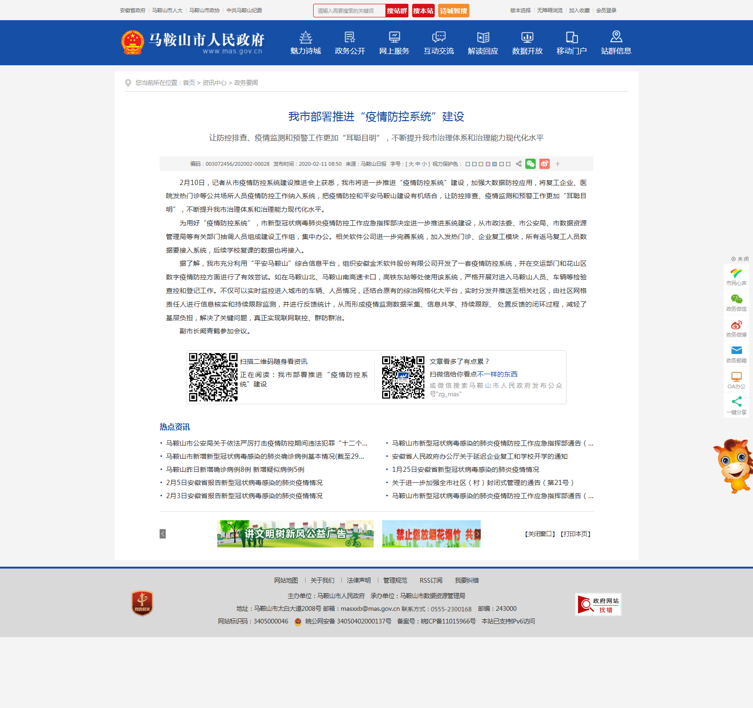
Task: Open OA办公 from floating sidebar
Action: point(736,380)
